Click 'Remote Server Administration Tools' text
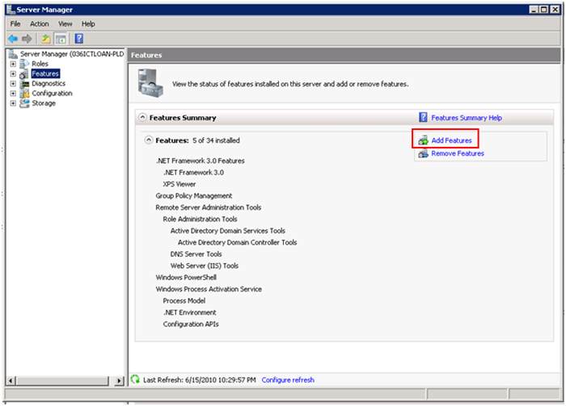Image resolution: width=566 pixels, height=406 pixels. 209,207
